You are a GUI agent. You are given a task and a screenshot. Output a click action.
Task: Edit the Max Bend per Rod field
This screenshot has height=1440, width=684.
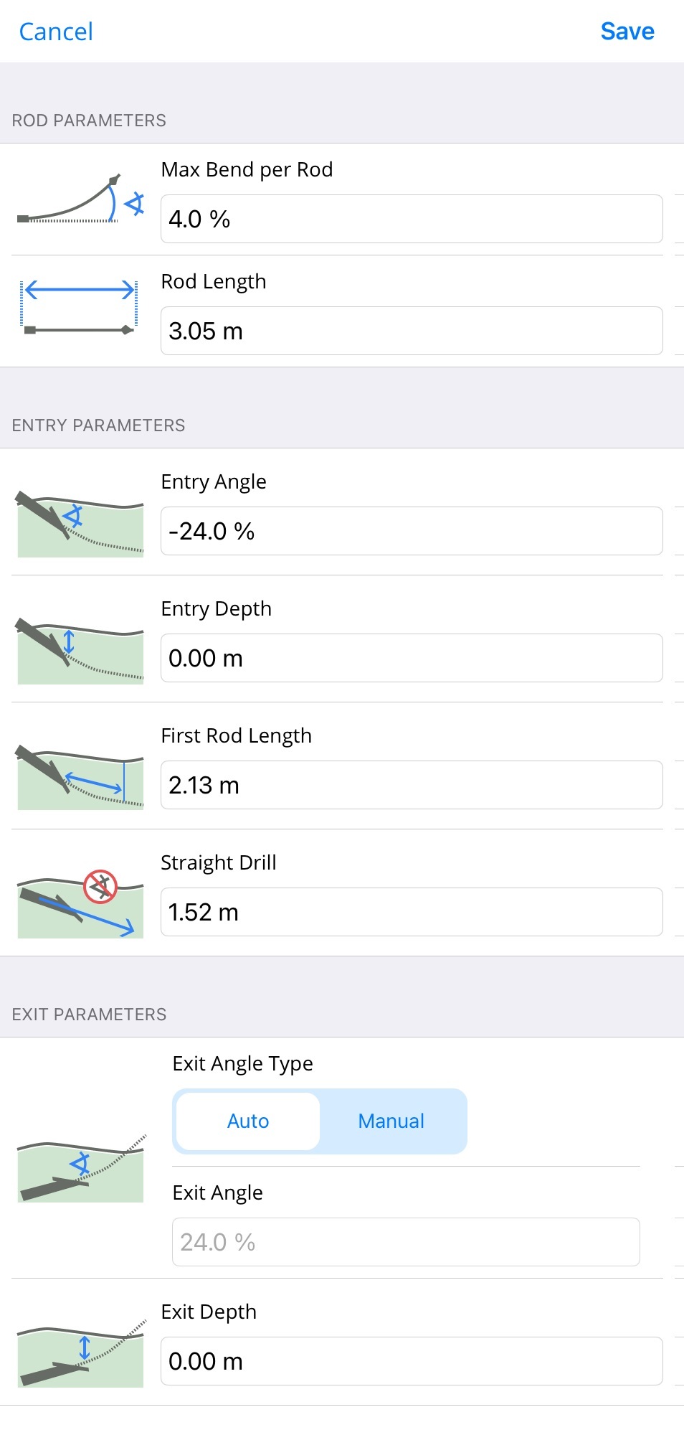tap(412, 219)
